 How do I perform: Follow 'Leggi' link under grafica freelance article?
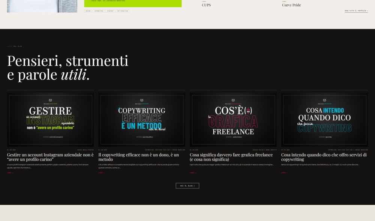(x=193, y=173)
